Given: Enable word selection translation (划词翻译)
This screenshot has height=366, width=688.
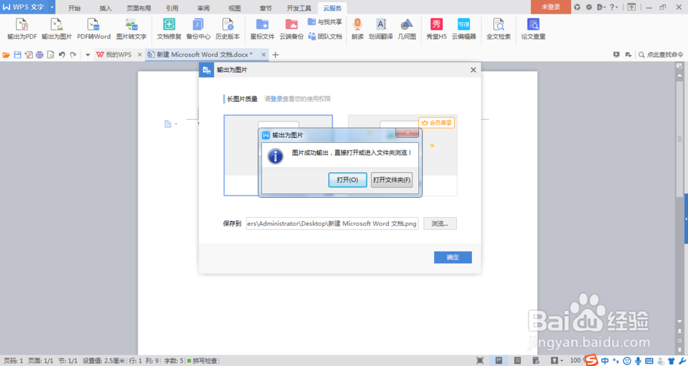Looking at the screenshot, I should (381, 30).
